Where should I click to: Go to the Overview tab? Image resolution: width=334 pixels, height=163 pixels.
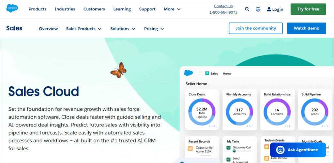tap(48, 29)
